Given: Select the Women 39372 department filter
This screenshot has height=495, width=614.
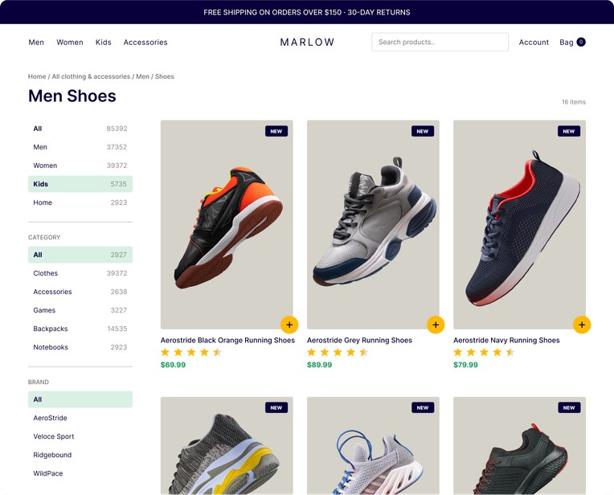Looking at the screenshot, I should [x=80, y=166].
